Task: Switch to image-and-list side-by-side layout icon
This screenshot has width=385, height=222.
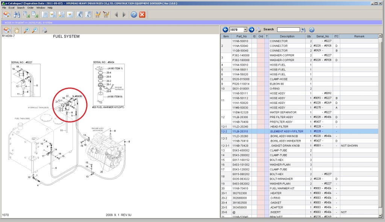Action: 53,15
